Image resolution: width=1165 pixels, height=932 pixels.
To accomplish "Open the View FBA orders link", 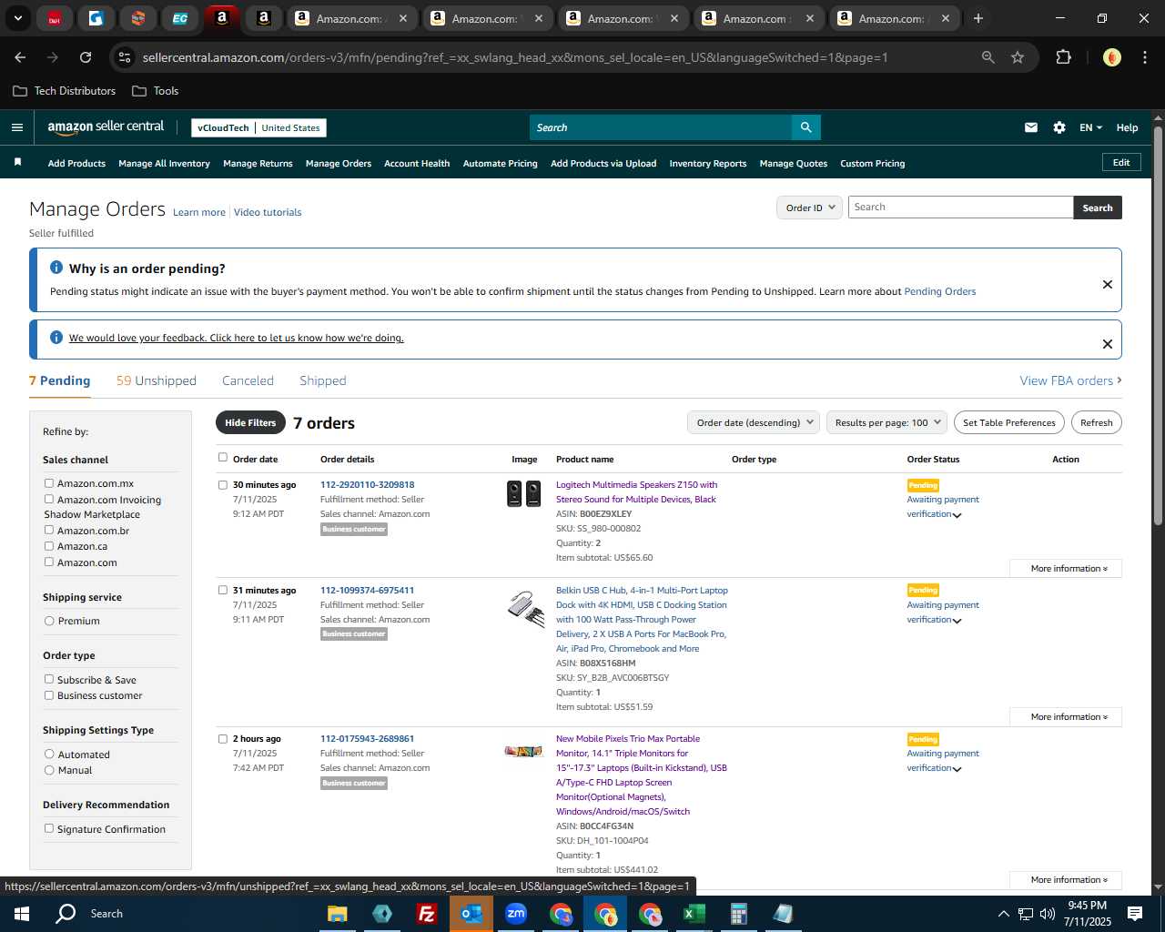I will 1070,380.
